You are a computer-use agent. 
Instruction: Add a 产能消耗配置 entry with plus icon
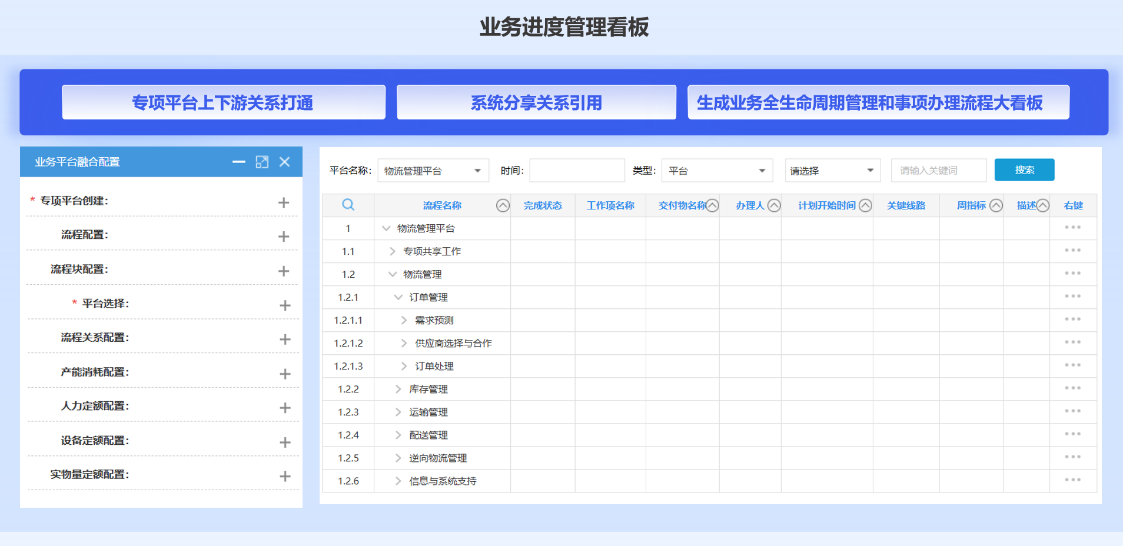[285, 374]
